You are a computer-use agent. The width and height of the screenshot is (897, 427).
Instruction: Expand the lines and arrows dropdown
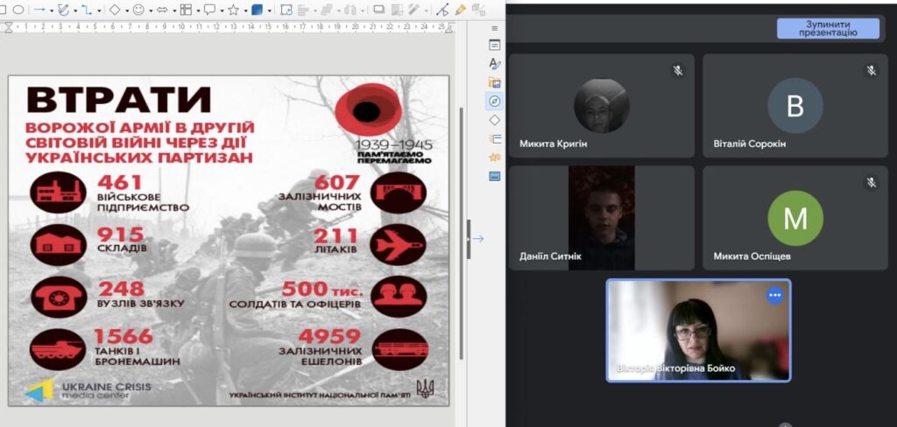pyautogui.click(x=51, y=10)
